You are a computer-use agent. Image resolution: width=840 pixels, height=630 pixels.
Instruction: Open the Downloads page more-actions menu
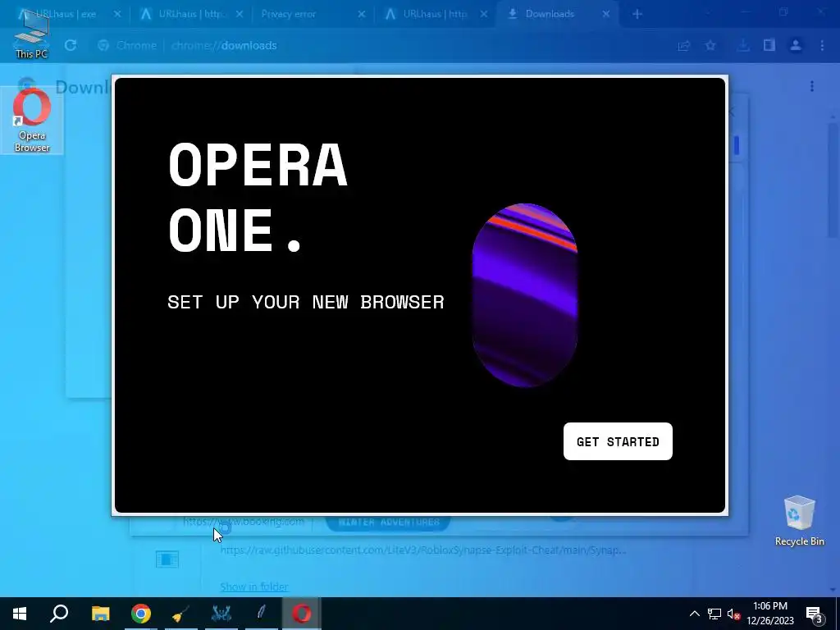(812, 86)
